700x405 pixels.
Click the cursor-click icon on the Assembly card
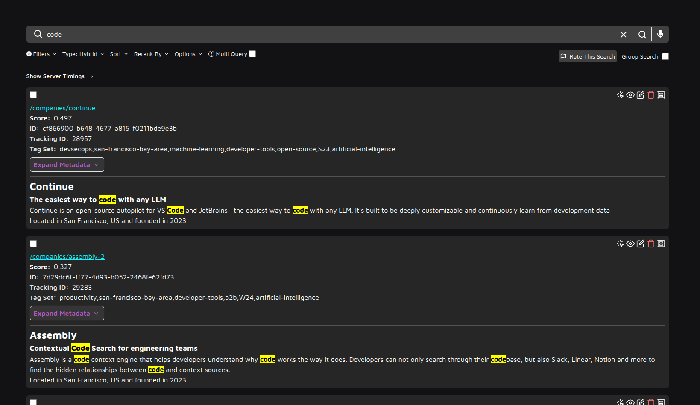tap(620, 244)
